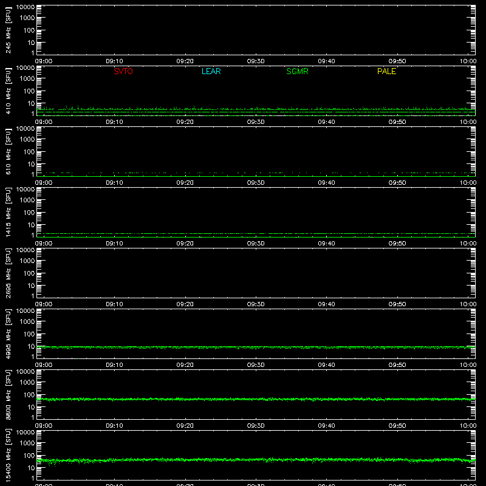Click 09:20 tick label under 2695 MHz panel
The image size is (486, 486).
185,304
